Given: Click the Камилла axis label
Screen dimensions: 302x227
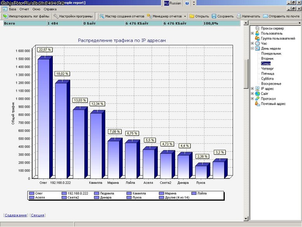Looking at the screenshot, I should click(x=95, y=183).
